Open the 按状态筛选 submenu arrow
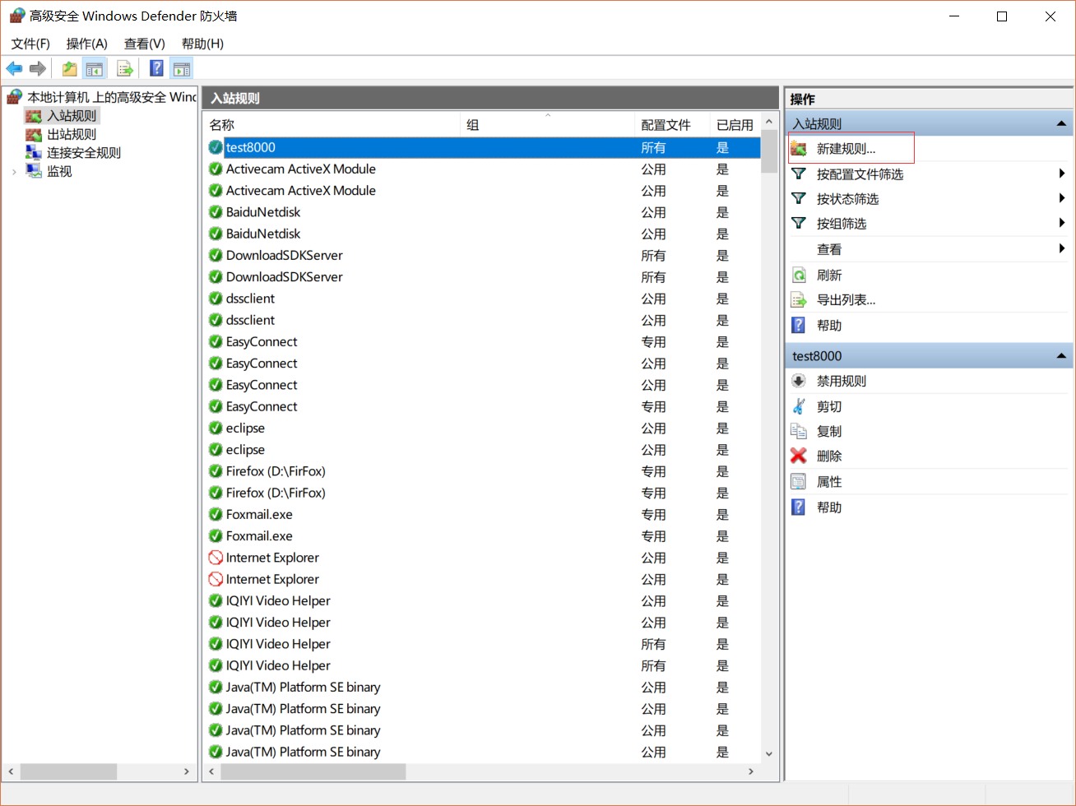 coord(1062,198)
